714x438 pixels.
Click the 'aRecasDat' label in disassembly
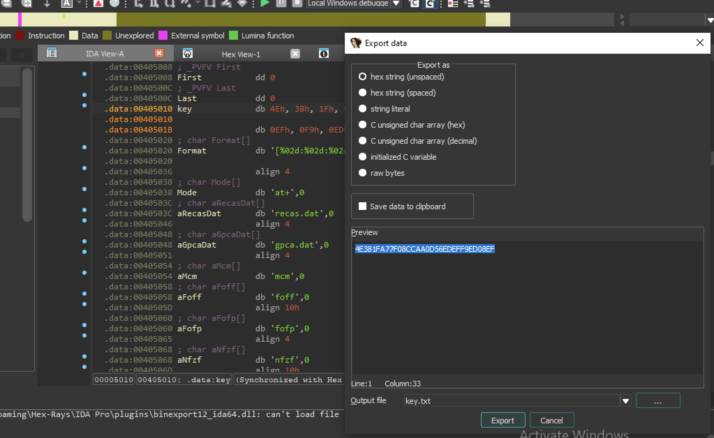199,213
